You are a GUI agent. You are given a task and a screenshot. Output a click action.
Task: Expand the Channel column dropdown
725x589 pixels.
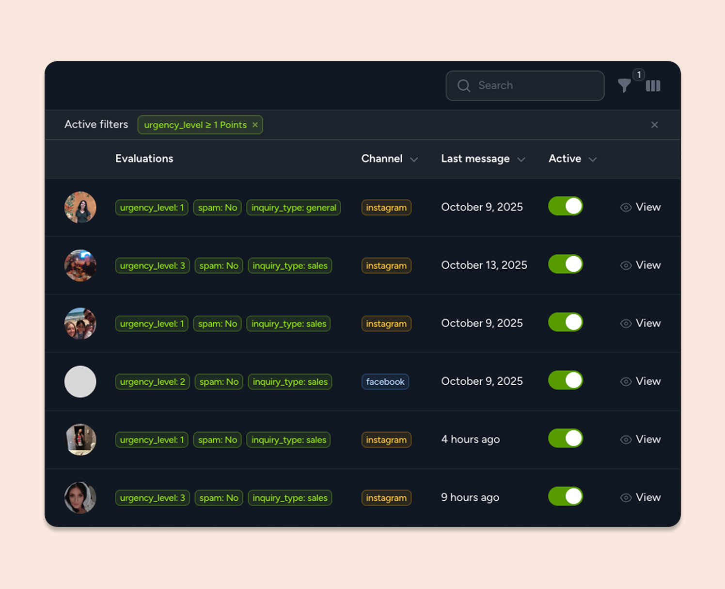pos(414,160)
